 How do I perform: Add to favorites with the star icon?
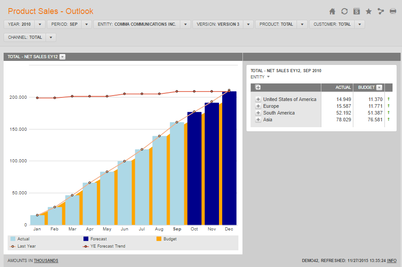point(369,11)
